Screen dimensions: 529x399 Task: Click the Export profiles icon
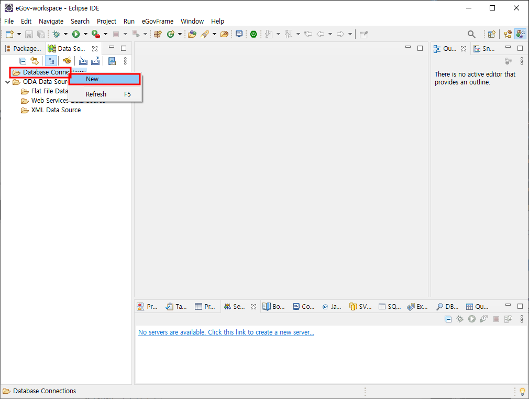coord(95,61)
